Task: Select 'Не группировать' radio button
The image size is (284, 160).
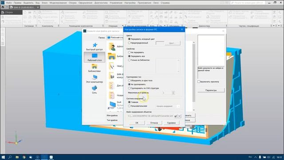Action: tap(129, 84)
